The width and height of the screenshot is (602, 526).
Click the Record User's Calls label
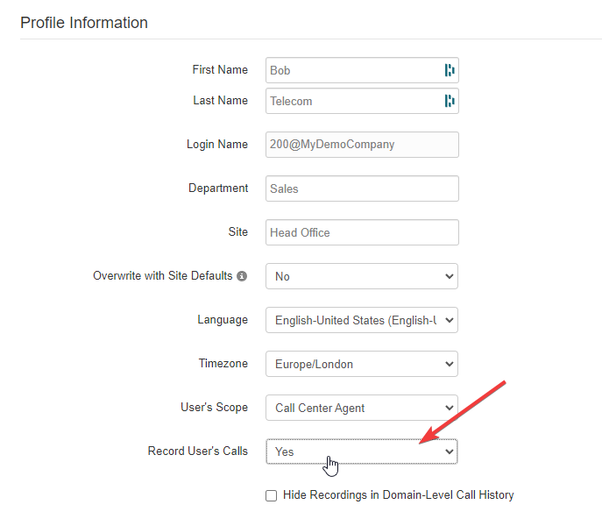198,451
